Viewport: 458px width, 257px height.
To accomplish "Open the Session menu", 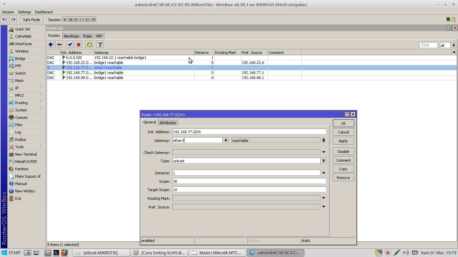I will coord(8,12).
